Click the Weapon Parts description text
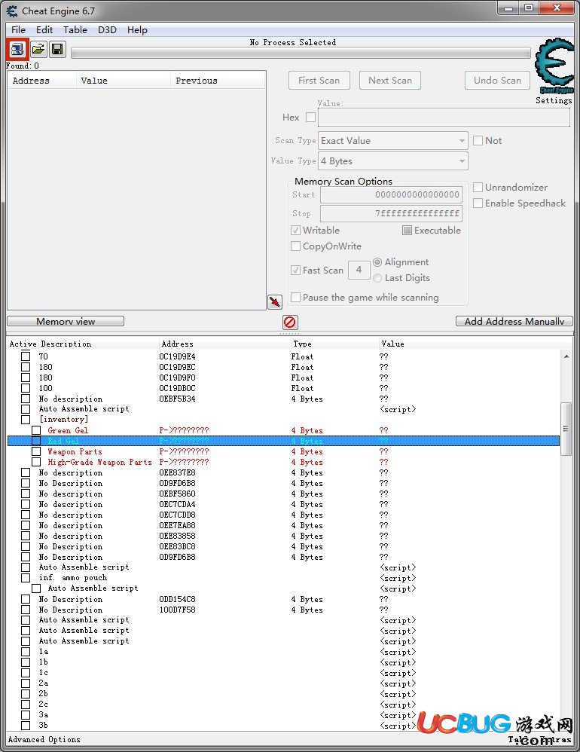Viewport: 580px width, 752px height. [x=75, y=451]
